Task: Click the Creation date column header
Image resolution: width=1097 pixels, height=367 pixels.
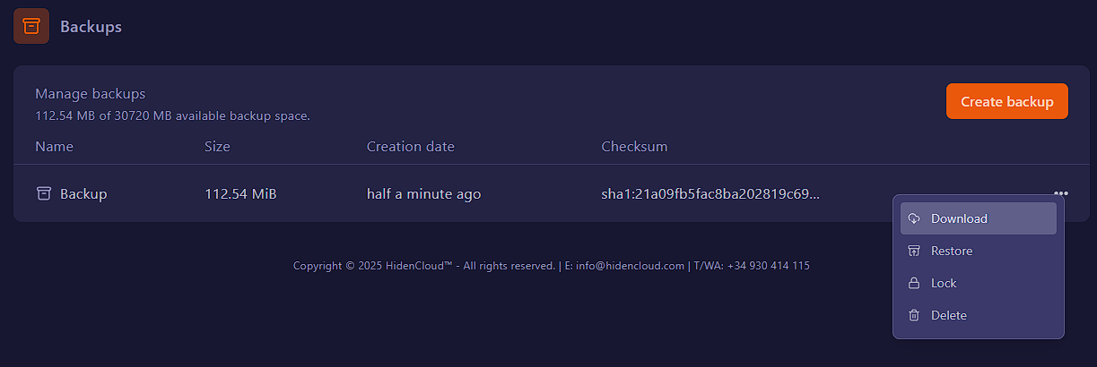Action: click(410, 146)
